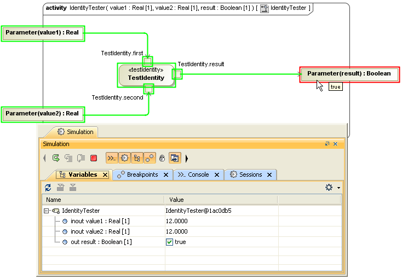This screenshot has width=402, height=279.
Task: Uncheck the result Boolean true checkbox
Action: (169, 242)
